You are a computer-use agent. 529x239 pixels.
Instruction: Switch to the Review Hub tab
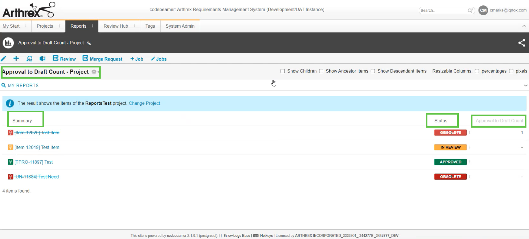pyautogui.click(x=116, y=26)
